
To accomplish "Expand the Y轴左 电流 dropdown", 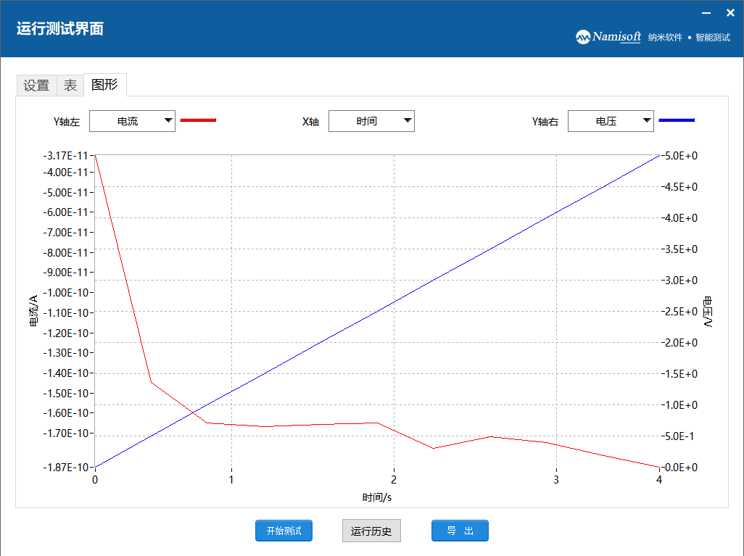I will tap(132, 121).
